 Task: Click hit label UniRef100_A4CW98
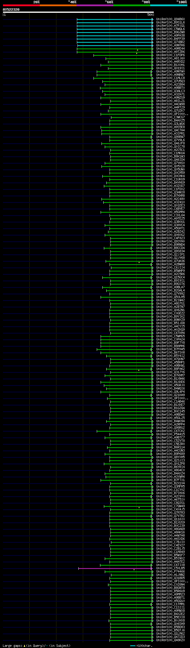[x=170, y=104]
